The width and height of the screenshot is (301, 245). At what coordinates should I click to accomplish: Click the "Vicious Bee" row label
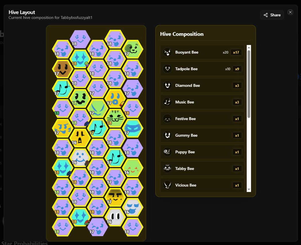pyautogui.click(x=186, y=185)
